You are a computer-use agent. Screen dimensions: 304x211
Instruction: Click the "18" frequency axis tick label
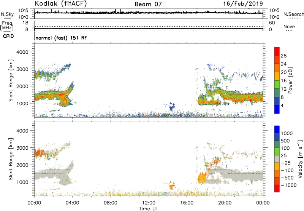tap(25, 23)
